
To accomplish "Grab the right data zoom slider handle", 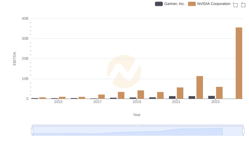I will (243, 131).
